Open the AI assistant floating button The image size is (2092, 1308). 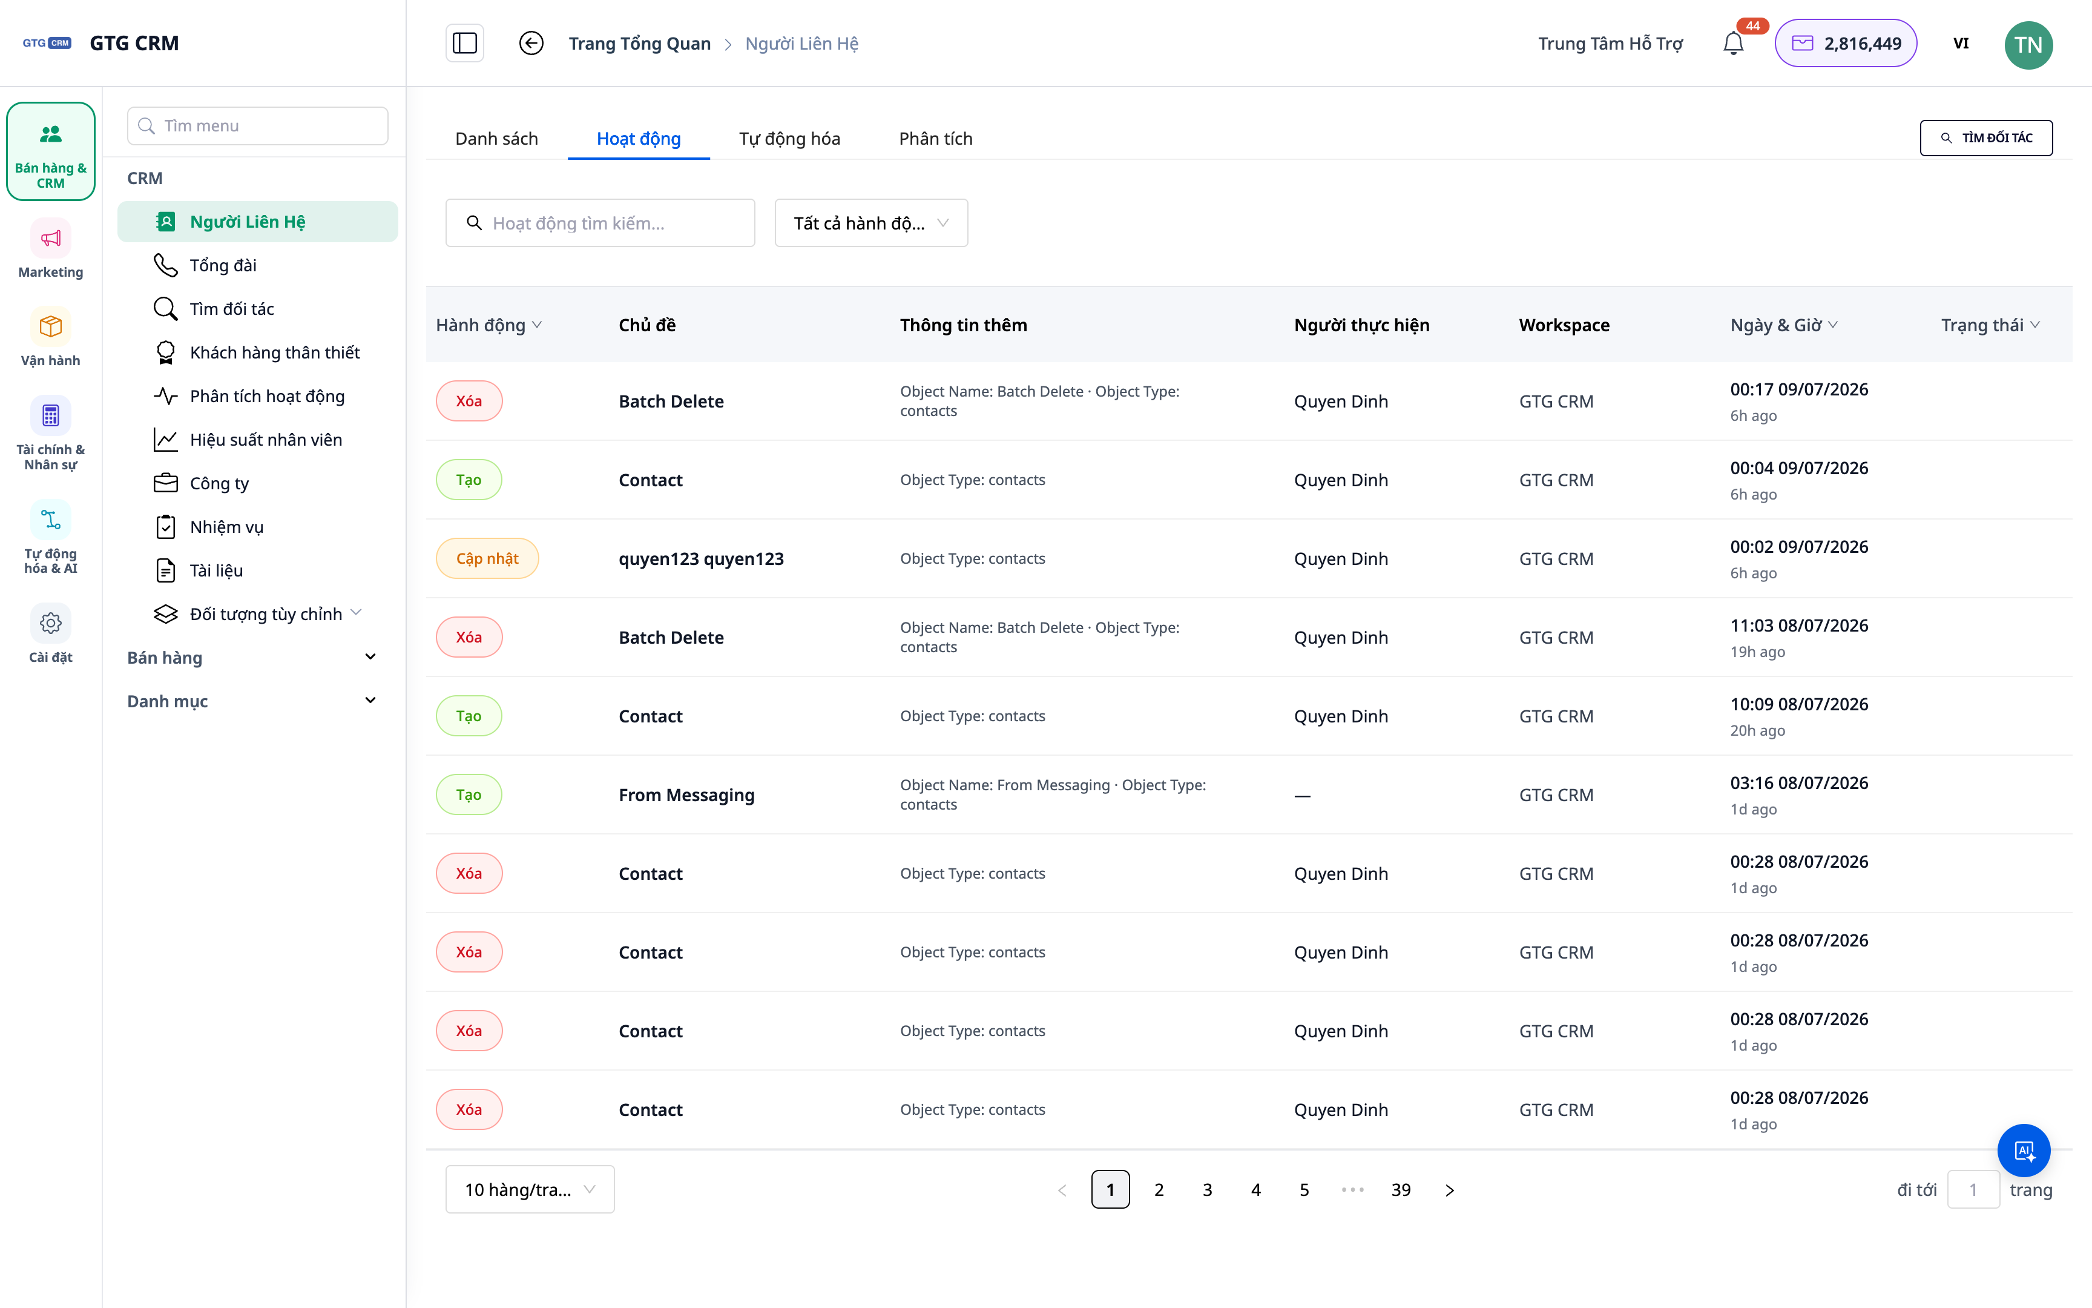(2024, 1150)
